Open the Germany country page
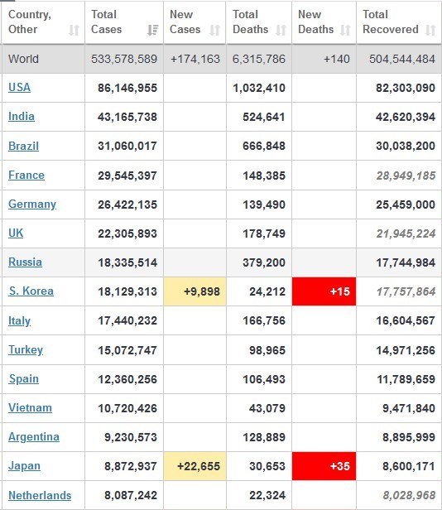The width and height of the screenshot is (442, 510). pos(32,204)
